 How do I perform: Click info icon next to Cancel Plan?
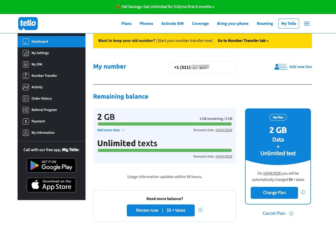[291, 213]
